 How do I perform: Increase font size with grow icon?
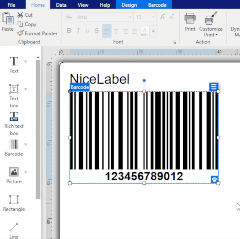pos(162,17)
